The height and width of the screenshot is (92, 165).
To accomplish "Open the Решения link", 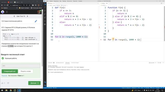I will (x=4, y=76).
